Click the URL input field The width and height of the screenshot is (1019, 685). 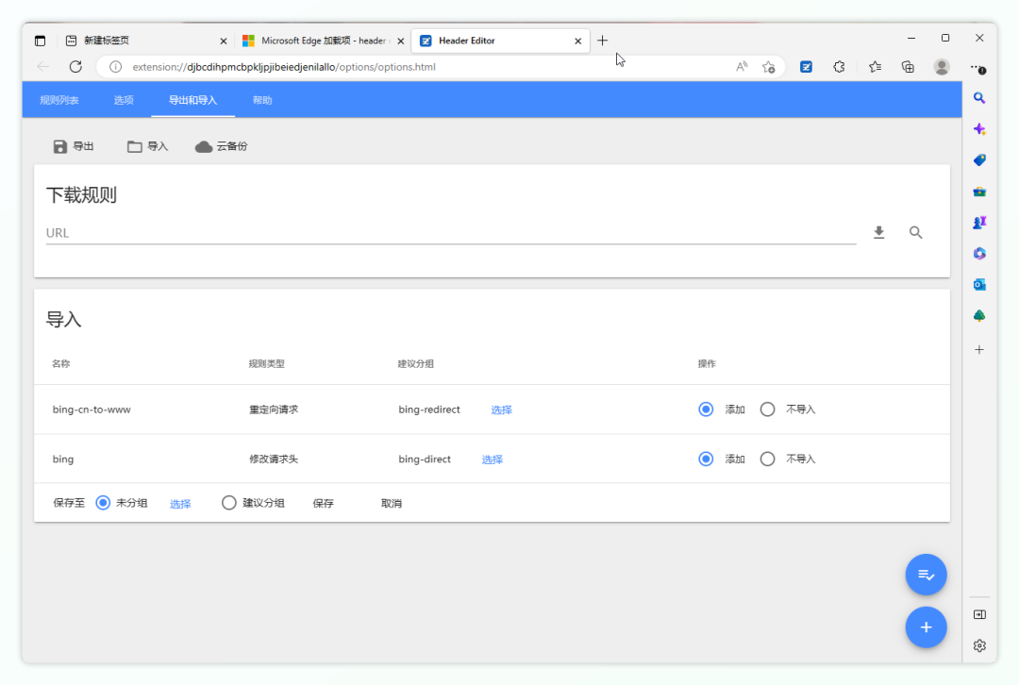point(450,233)
